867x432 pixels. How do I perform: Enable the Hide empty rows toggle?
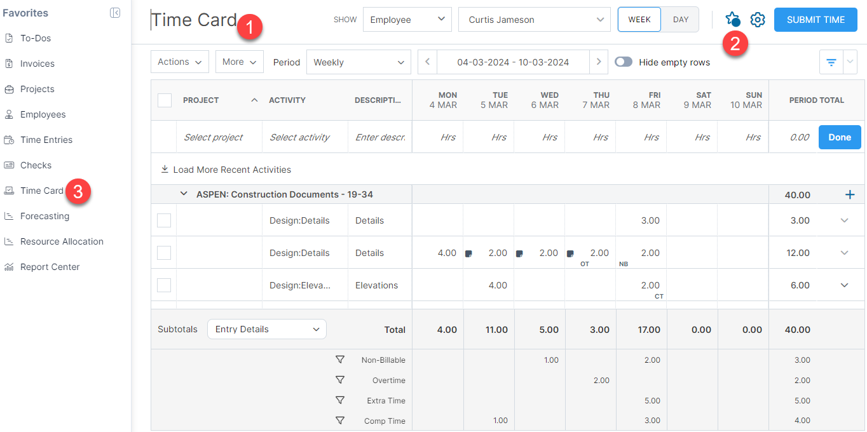pyautogui.click(x=624, y=62)
